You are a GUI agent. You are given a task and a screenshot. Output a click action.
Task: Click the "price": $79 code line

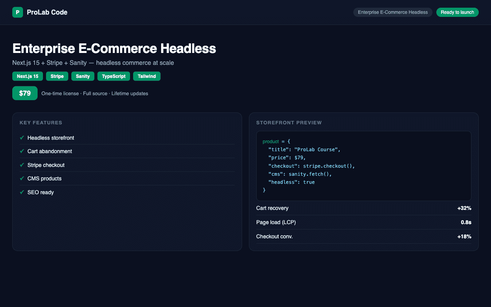point(287,158)
